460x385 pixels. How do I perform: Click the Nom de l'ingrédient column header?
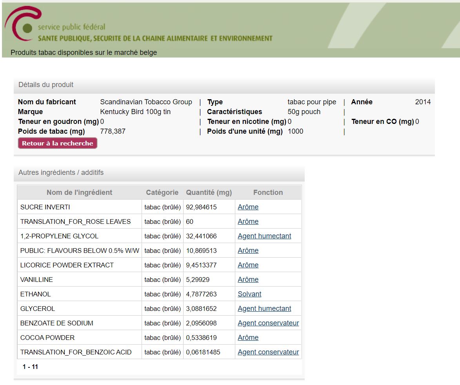[x=80, y=192]
